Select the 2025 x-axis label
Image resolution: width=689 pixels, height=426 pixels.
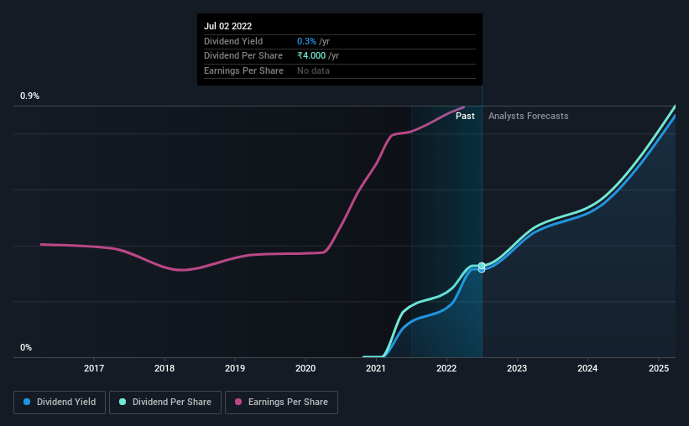(659, 368)
